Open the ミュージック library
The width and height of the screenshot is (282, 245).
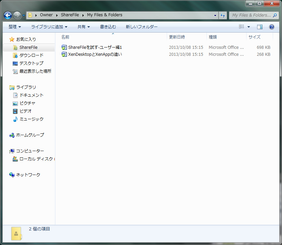click(31, 119)
